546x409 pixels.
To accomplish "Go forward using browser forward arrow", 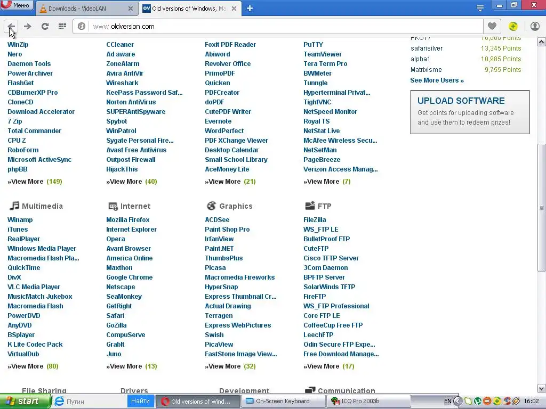I will (x=28, y=27).
